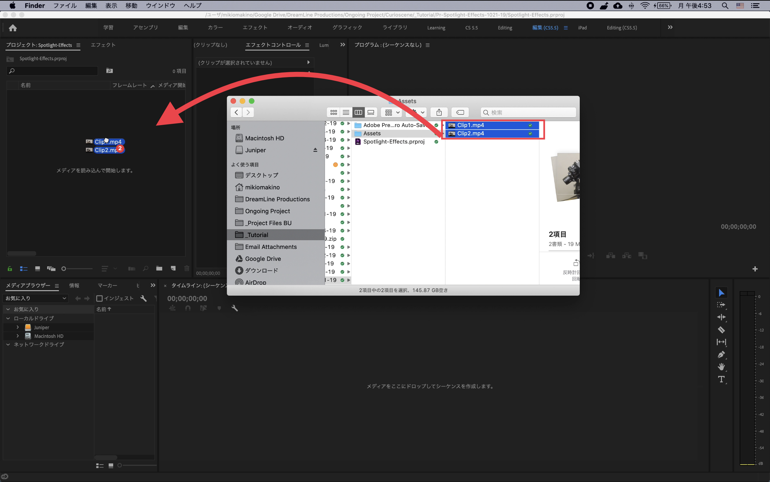
Task: Click the project panel trash icon
Action: 187,268
